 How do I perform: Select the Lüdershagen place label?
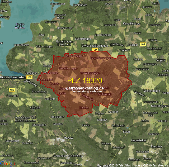point(83,39)
